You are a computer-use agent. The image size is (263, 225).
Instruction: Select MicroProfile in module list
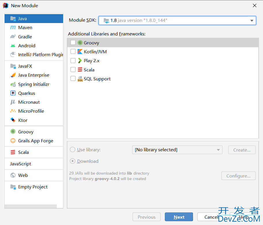pyautogui.click(x=34, y=111)
